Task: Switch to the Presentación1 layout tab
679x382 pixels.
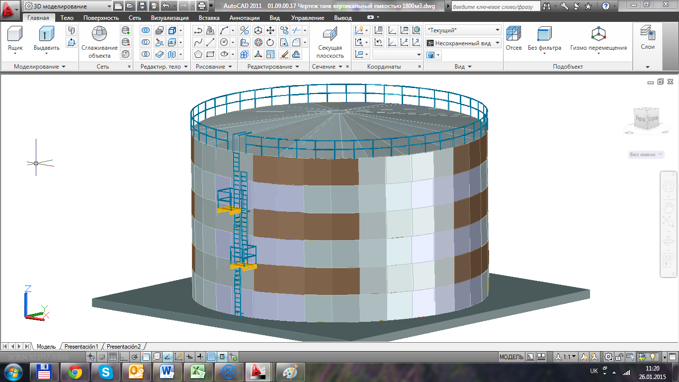Action: (x=82, y=346)
